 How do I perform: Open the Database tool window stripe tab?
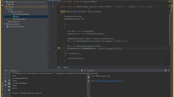coord(172,9)
